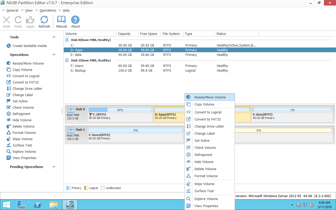Open the Manual book icon

[61, 20]
